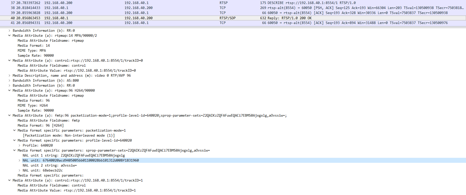Select 'NAL unit 1 string' line
Screen dimensions: 466x195
[74, 155]
